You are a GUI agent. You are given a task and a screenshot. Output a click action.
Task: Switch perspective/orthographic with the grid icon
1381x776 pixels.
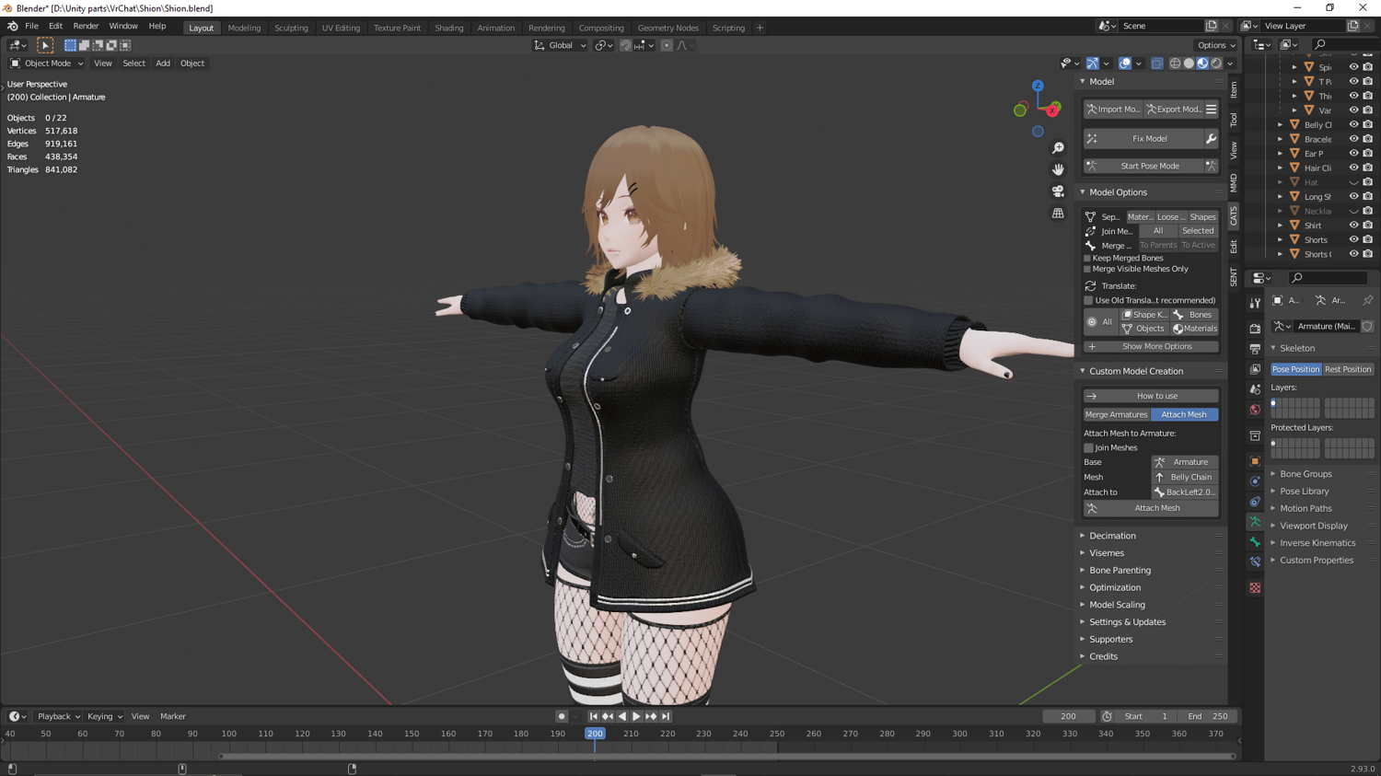click(x=1058, y=214)
